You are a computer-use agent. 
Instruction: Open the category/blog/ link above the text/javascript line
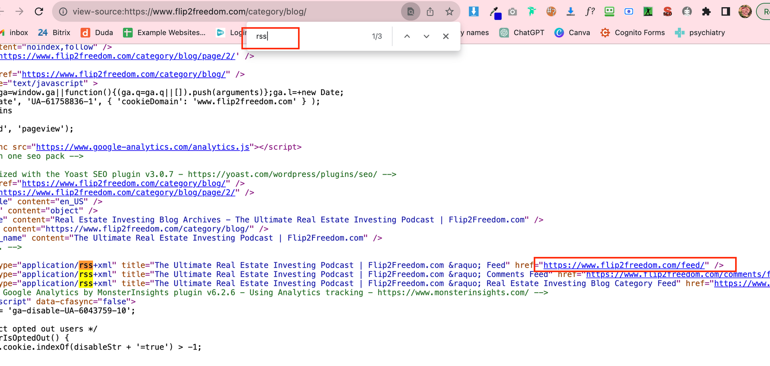[x=124, y=74]
